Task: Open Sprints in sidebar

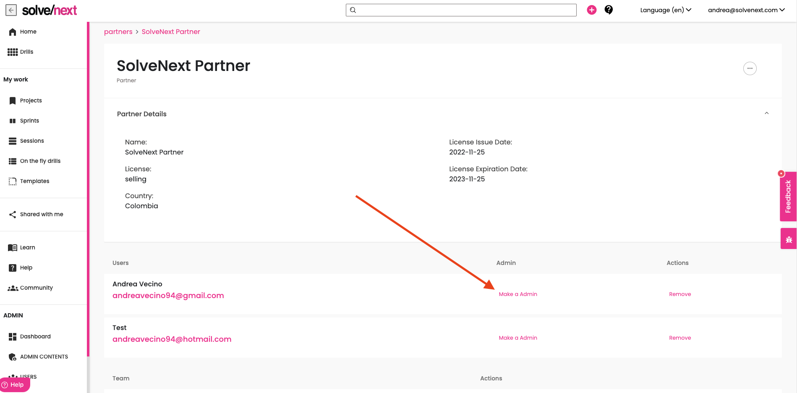Action: 29,121
